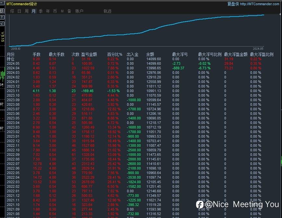Click the lots value 15.22
The image size is (282, 218).
(x=37, y=169)
